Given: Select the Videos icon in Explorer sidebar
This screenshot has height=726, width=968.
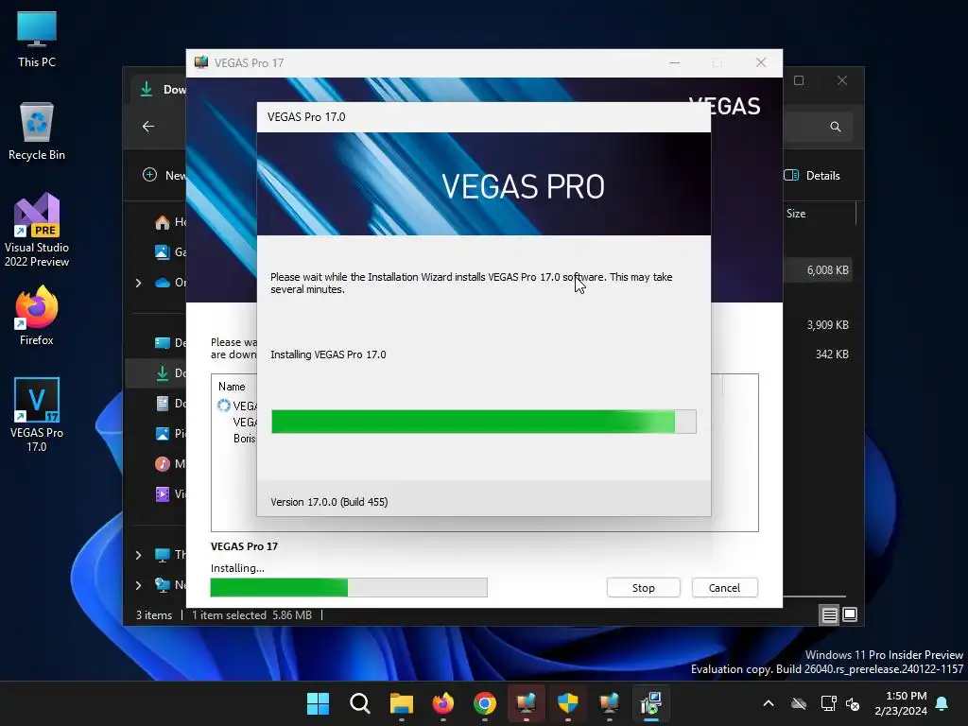Looking at the screenshot, I should (163, 493).
